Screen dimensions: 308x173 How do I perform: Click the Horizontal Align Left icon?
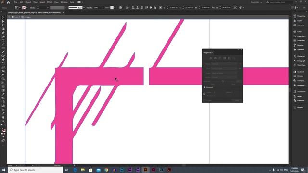(x=133, y=8)
